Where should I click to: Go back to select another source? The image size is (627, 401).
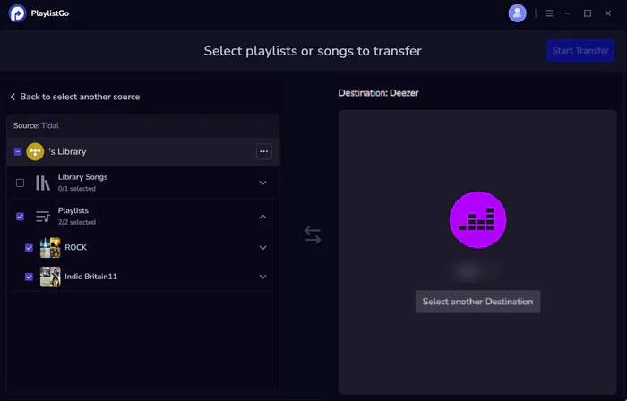pyautogui.click(x=74, y=97)
